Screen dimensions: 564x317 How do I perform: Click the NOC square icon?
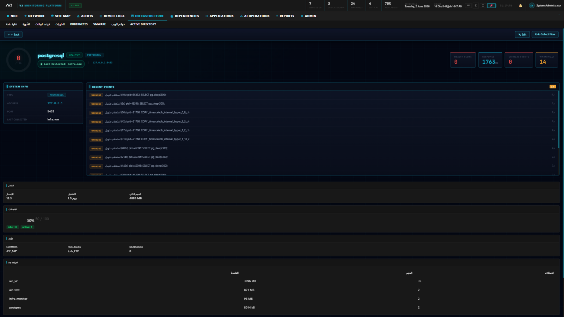(8, 16)
